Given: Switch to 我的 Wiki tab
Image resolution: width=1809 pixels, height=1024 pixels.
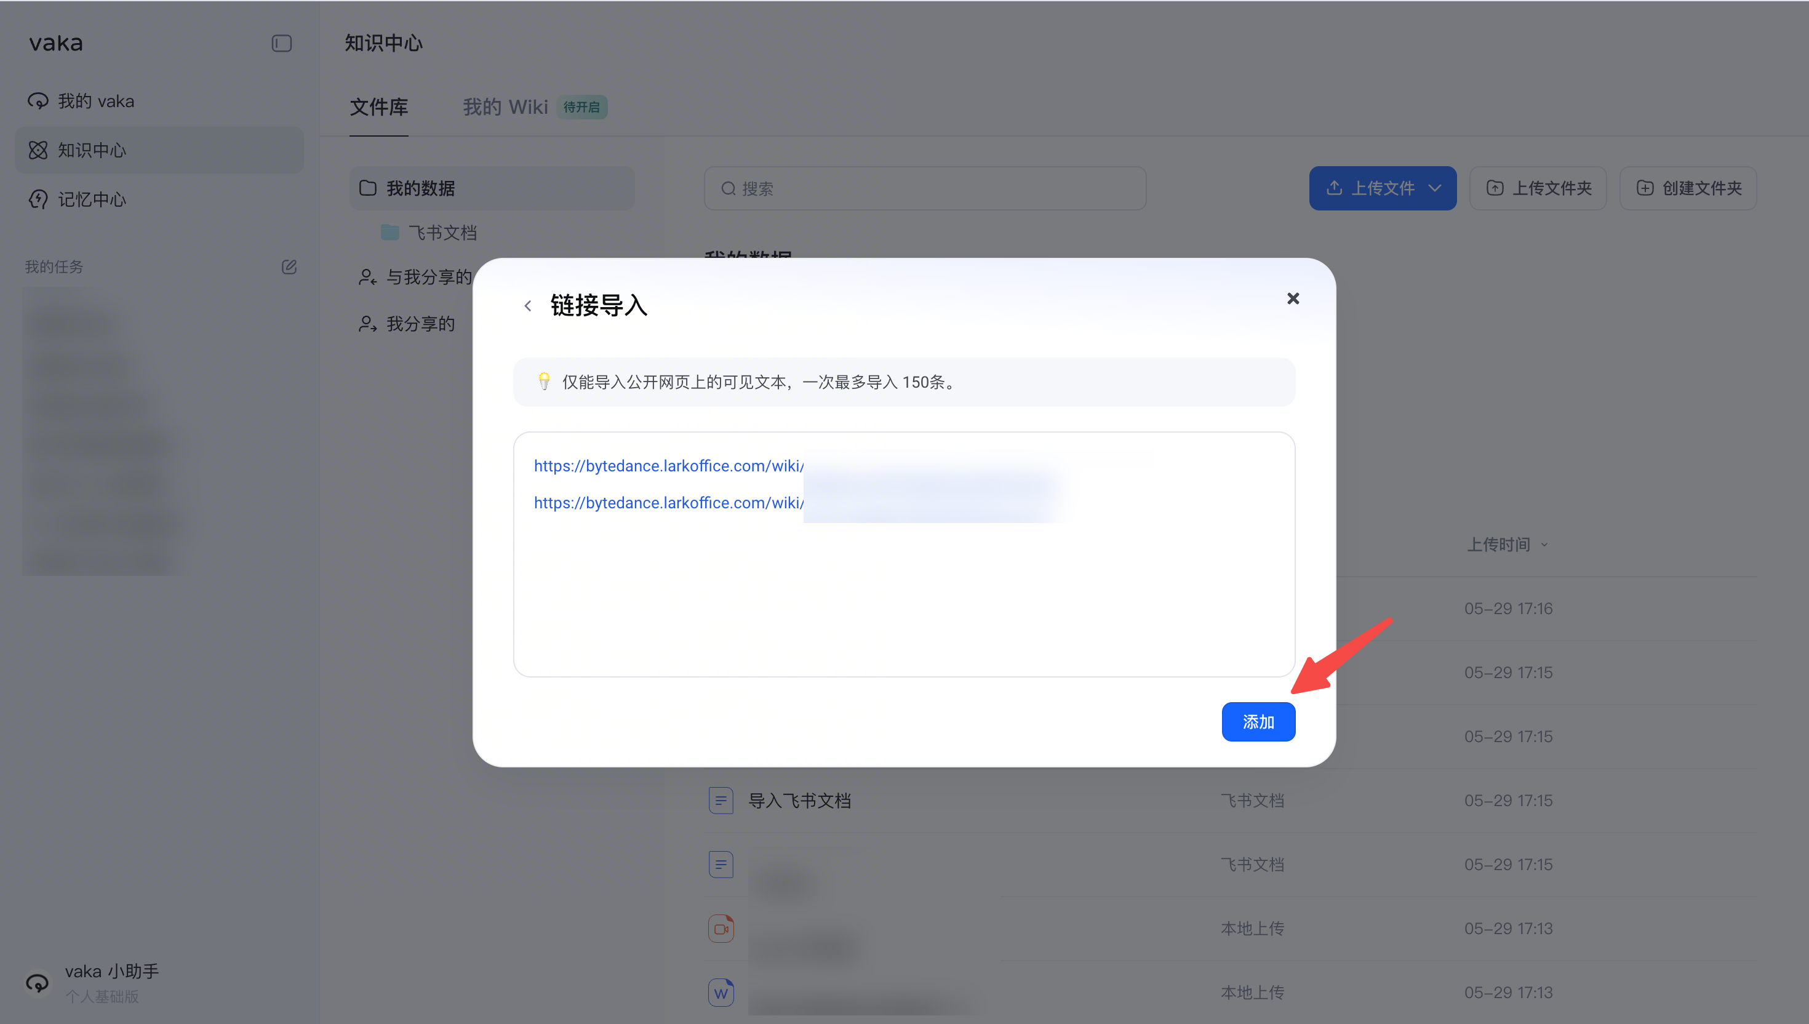Looking at the screenshot, I should 505,107.
